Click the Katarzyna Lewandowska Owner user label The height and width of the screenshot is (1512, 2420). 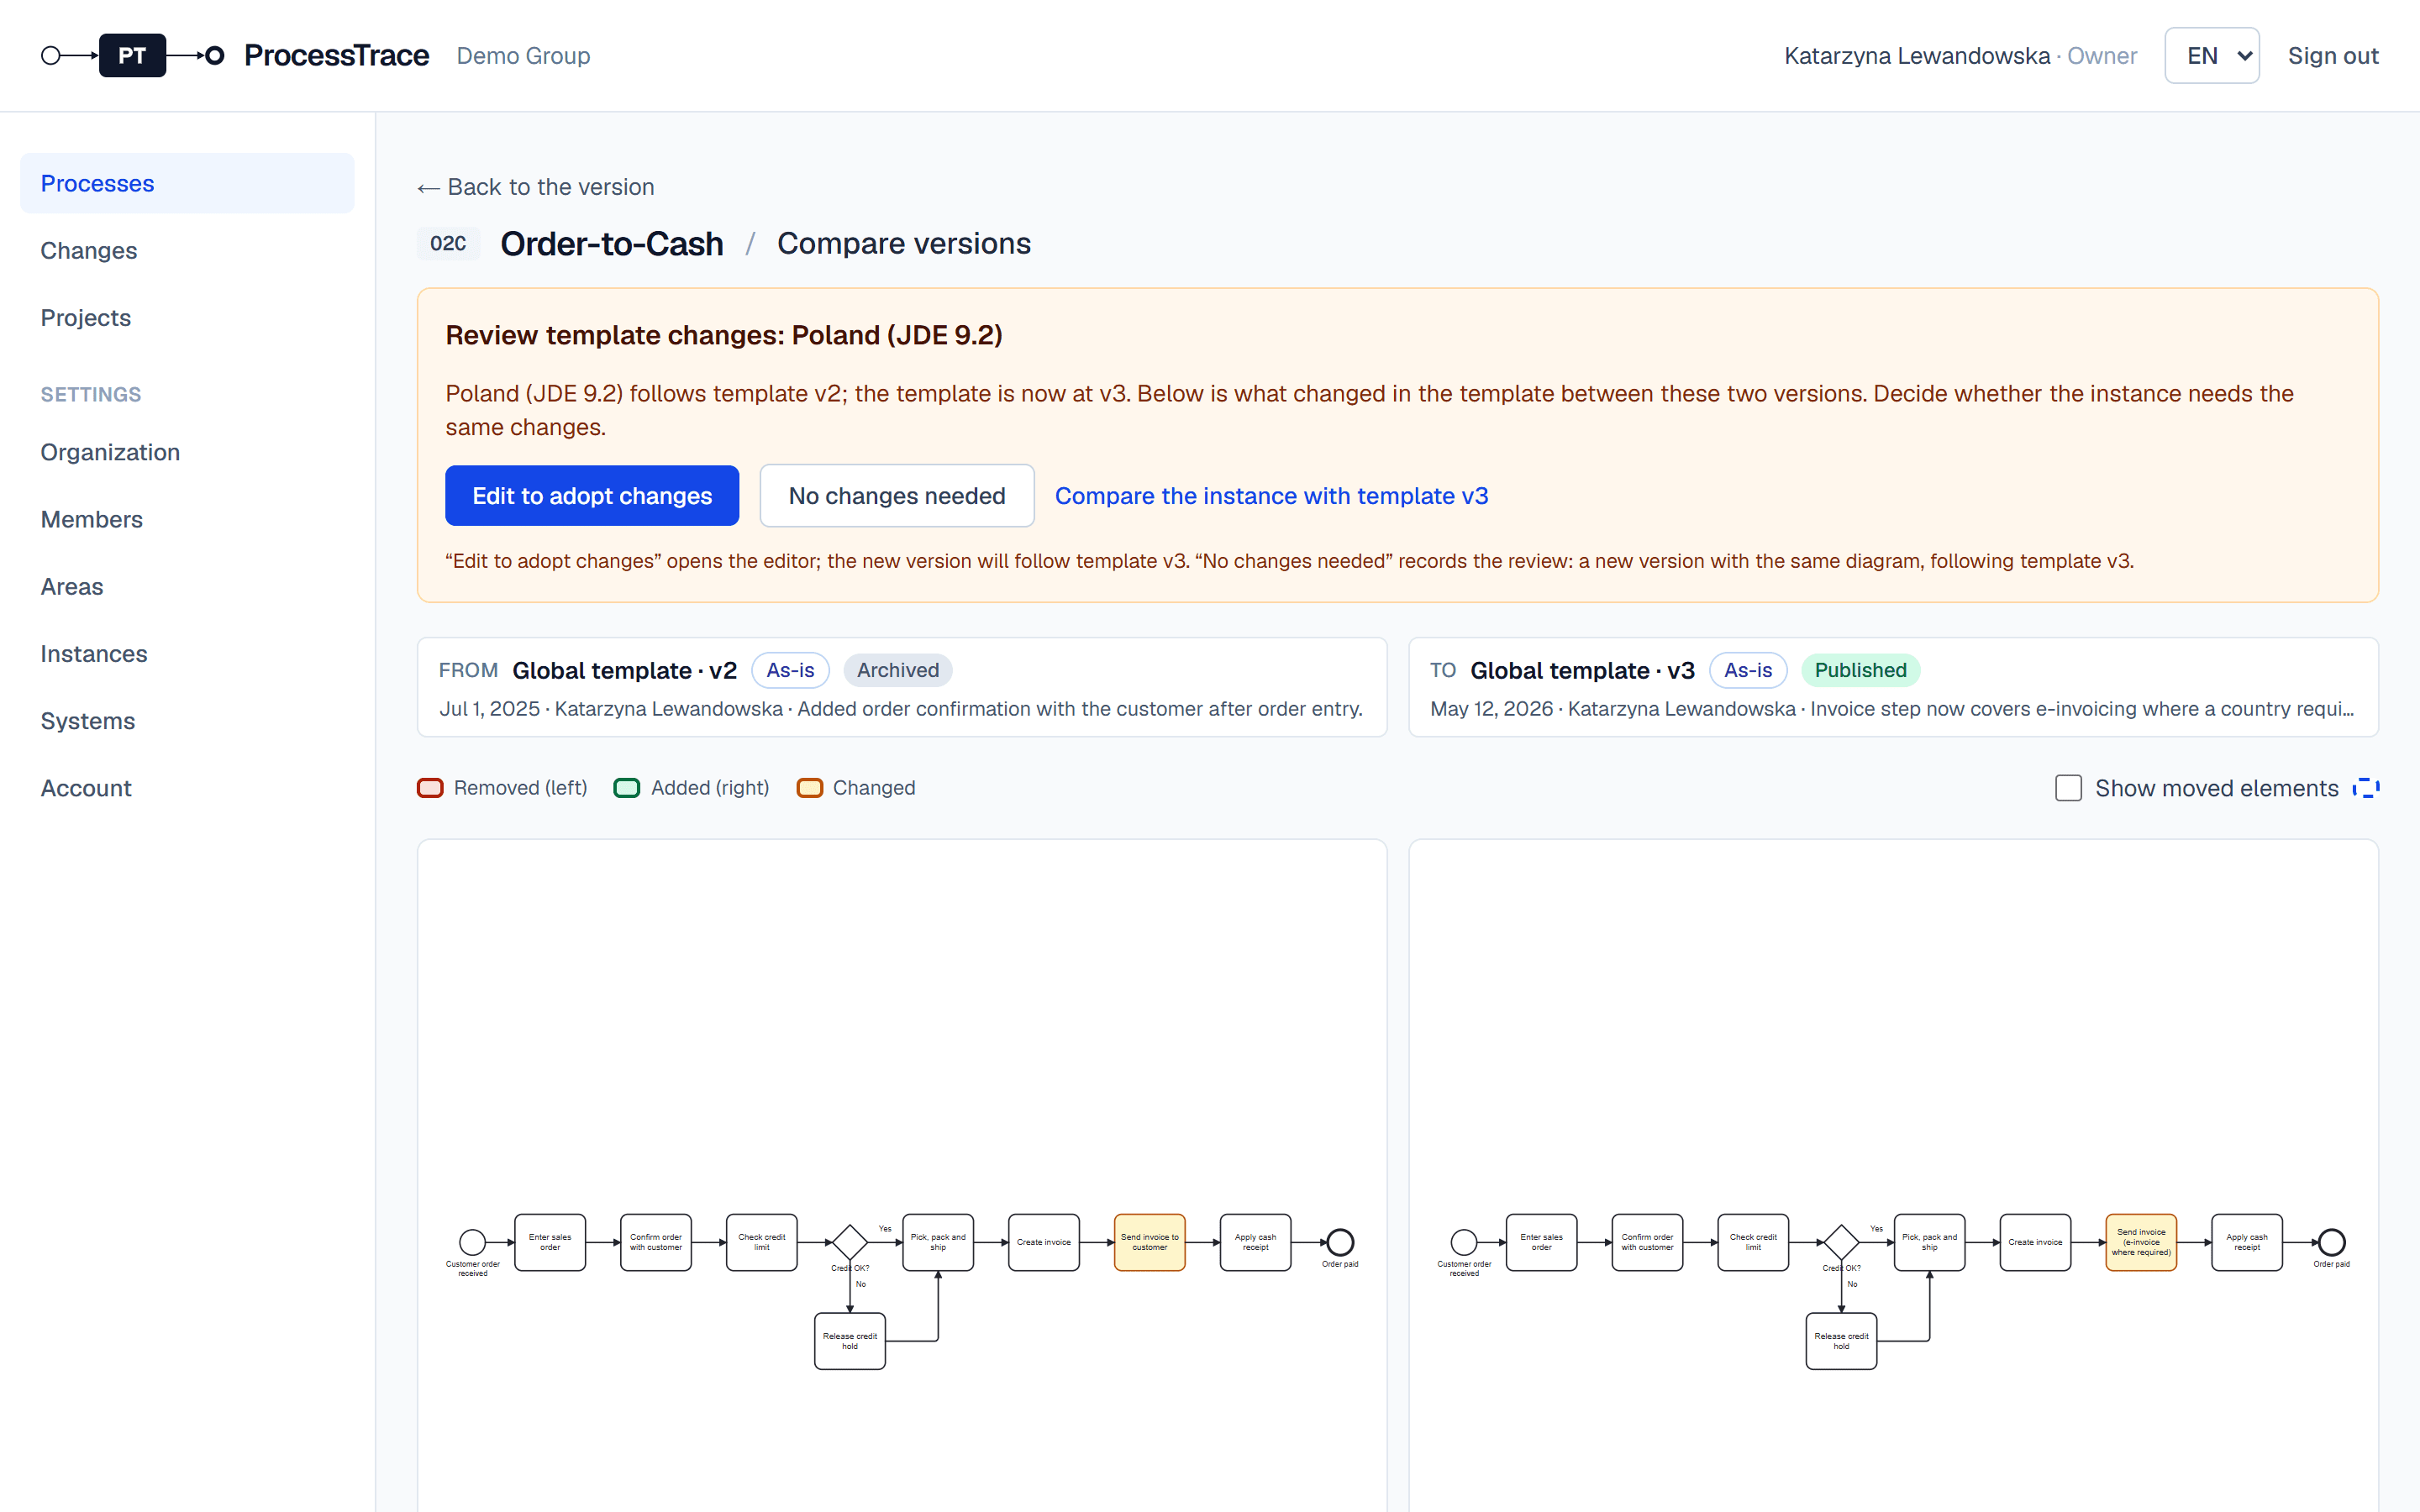tap(1960, 55)
